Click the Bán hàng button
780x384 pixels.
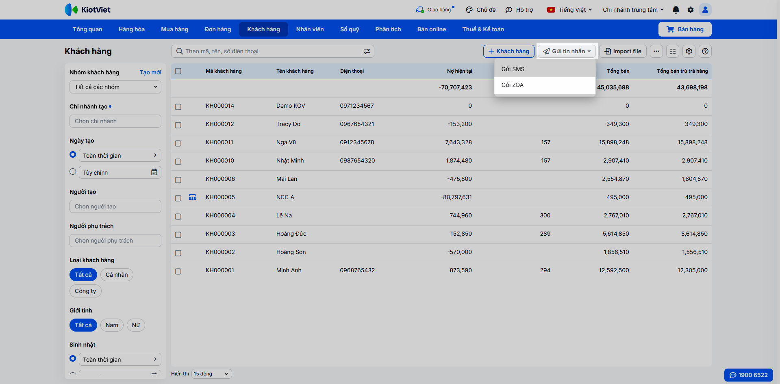click(x=684, y=29)
